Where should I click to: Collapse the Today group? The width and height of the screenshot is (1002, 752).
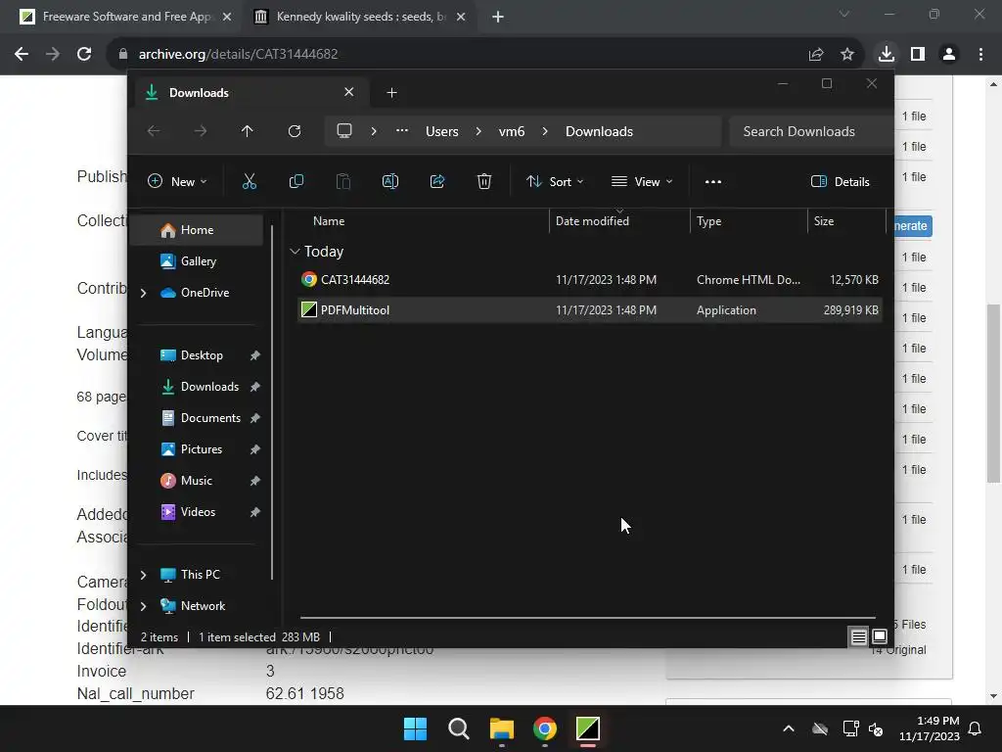[295, 252]
